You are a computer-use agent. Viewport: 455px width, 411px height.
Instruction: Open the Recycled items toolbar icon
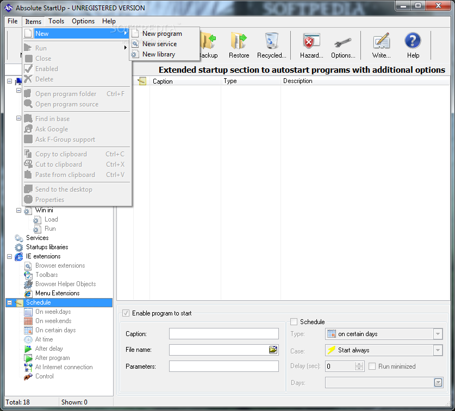click(272, 41)
